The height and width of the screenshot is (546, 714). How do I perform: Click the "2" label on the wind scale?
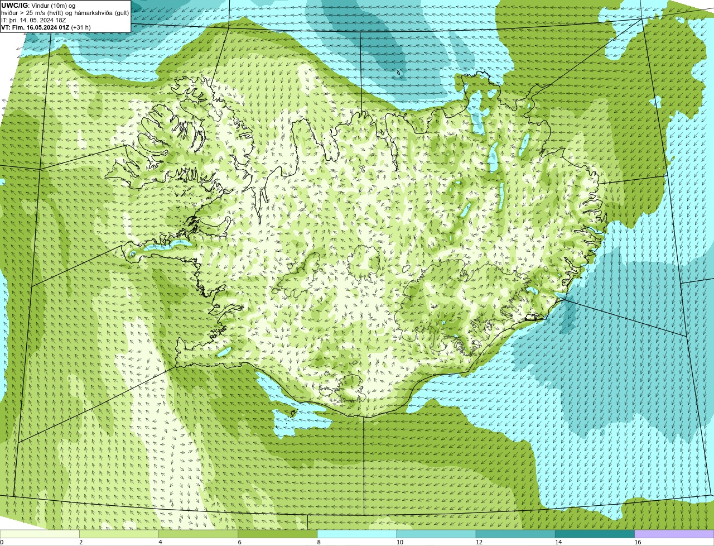click(81, 542)
